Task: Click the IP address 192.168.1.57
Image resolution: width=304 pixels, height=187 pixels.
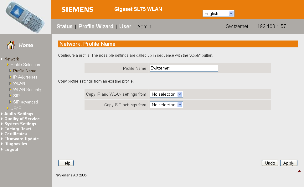Action: 271,26
